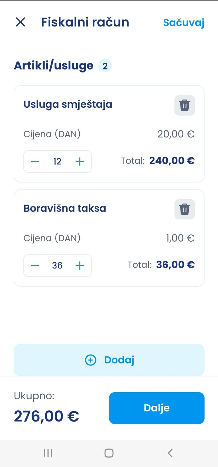Close the Fiskalni račun screen
Viewport: 218px width, 467px height.
[x=20, y=22]
